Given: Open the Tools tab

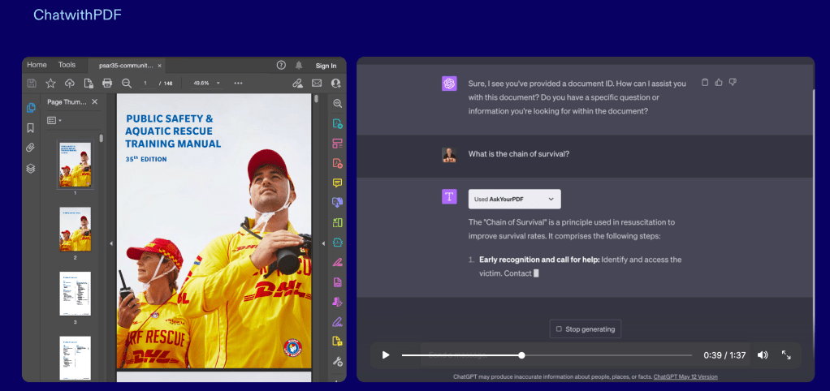Looking at the screenshot, I should pos(67,65).
